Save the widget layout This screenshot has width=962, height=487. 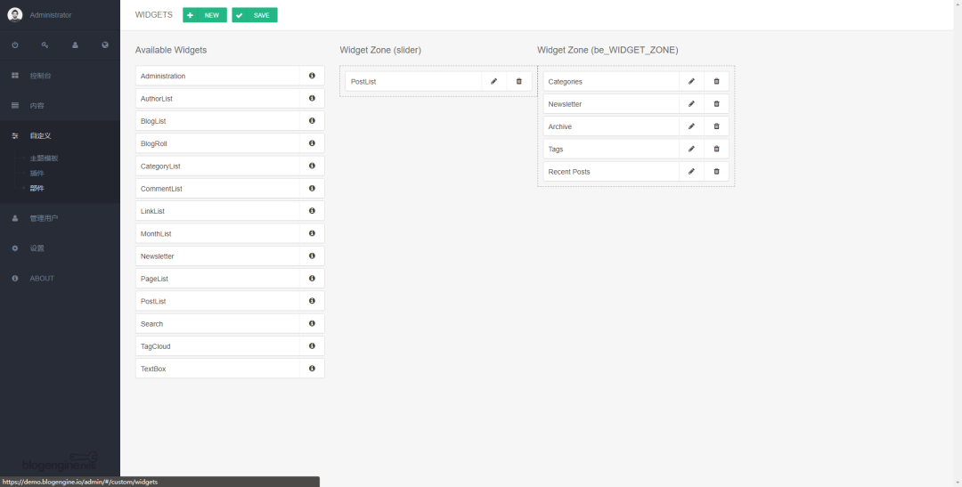(x=255, y=15)
